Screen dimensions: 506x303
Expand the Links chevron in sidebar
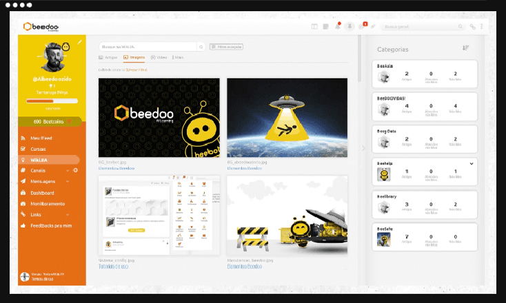pyautogui.click(x=68, y=215)
